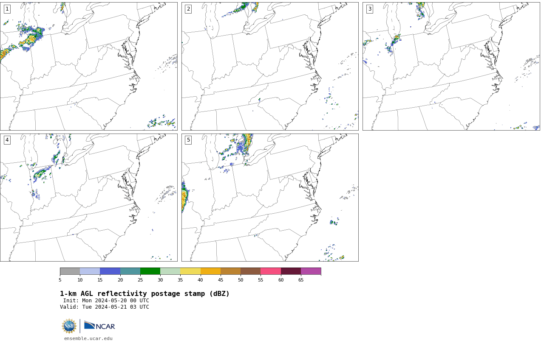Click the member number 1 label box

(x=7, y=9)
